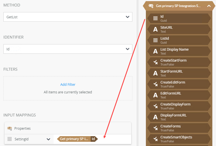Image resolution: width=216 pixels, height=146 pixels.
Task: Click the text icon beside DisplayFormURL
Action: 155,117
